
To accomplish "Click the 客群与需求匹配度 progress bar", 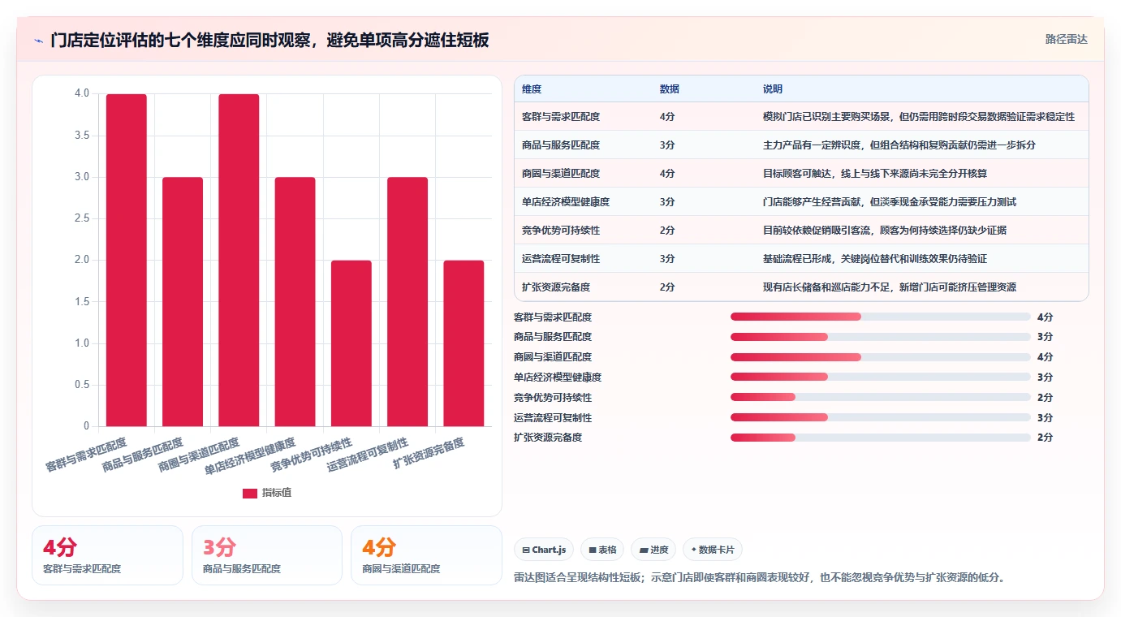I will point(881,317).
